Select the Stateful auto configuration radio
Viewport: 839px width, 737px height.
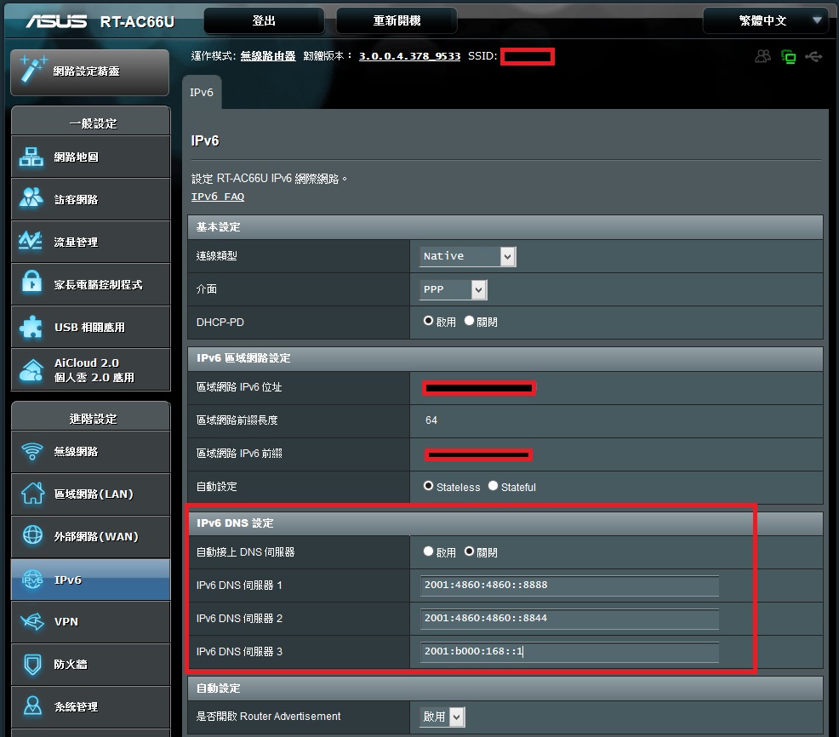(x=493, y=486)
